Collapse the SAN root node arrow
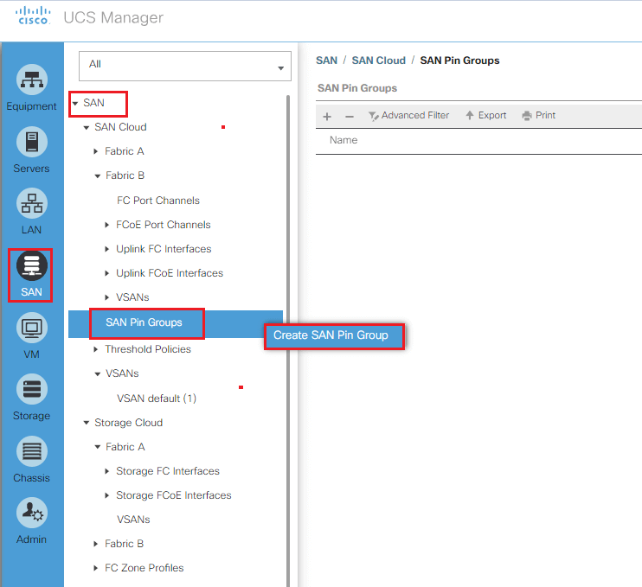This screenshot has width=642, height=587. click(75, 104)
